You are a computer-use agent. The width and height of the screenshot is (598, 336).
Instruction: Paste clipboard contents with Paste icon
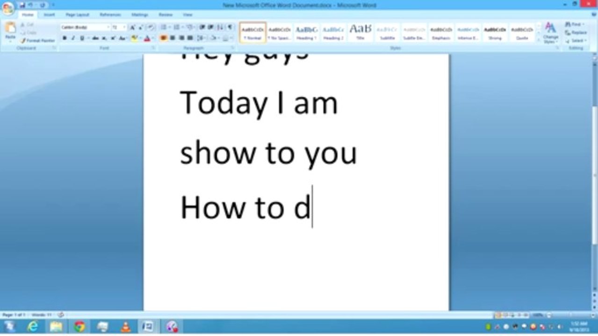point(10,28)
